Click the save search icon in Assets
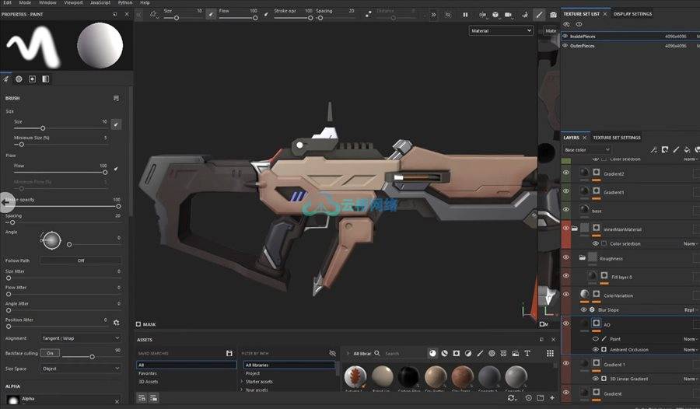700x409 pixels. click(229, 353)
